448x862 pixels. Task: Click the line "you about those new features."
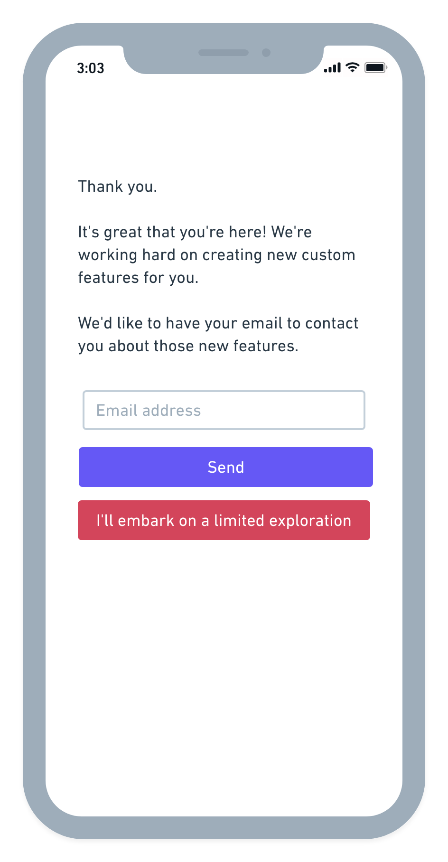click(x=188, y=346)
